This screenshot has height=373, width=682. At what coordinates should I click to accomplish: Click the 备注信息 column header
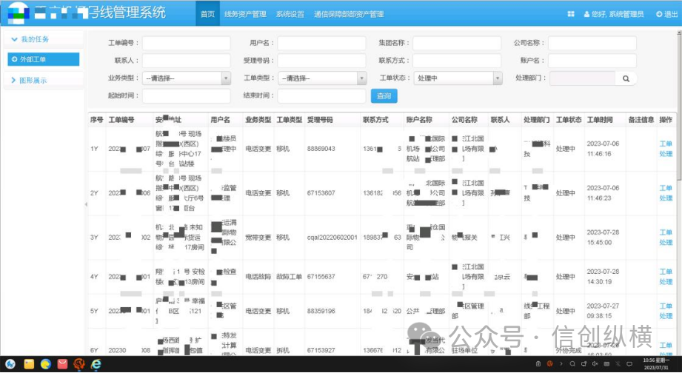point(641,120)
